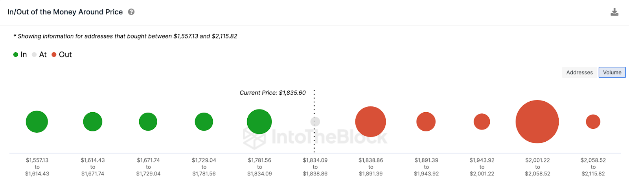The image size is (629, 188).
Task: Click the green bubble for $1,614.43 range
Action: (93, 122)
